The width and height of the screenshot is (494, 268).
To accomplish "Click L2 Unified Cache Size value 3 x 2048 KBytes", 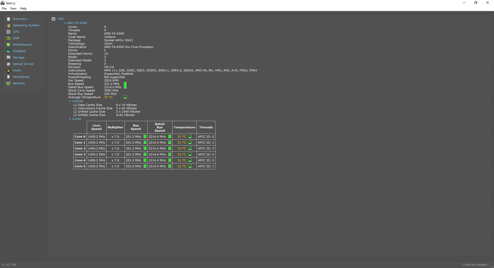I will pos(128,112).
